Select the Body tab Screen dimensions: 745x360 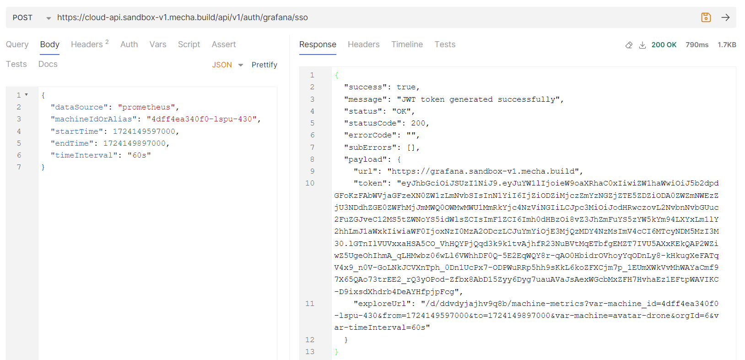50,44
